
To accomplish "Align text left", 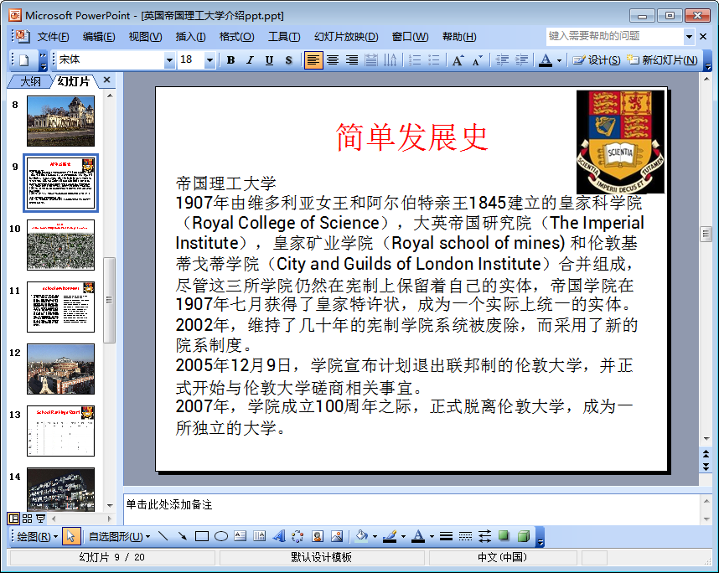I will click(313, 60).
